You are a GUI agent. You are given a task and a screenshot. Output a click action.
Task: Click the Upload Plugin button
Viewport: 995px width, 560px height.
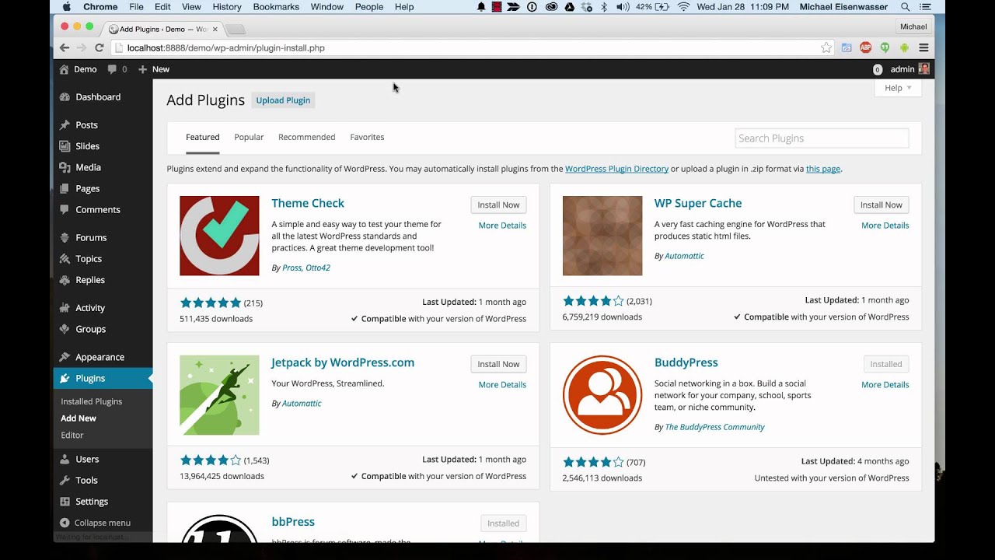pos(283,100)
